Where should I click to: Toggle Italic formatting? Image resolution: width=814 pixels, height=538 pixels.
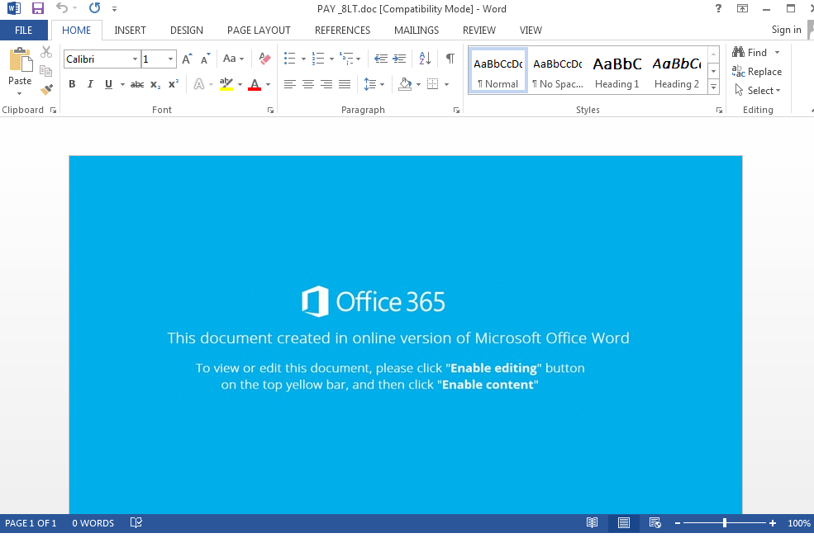click(x=90, y=84)
